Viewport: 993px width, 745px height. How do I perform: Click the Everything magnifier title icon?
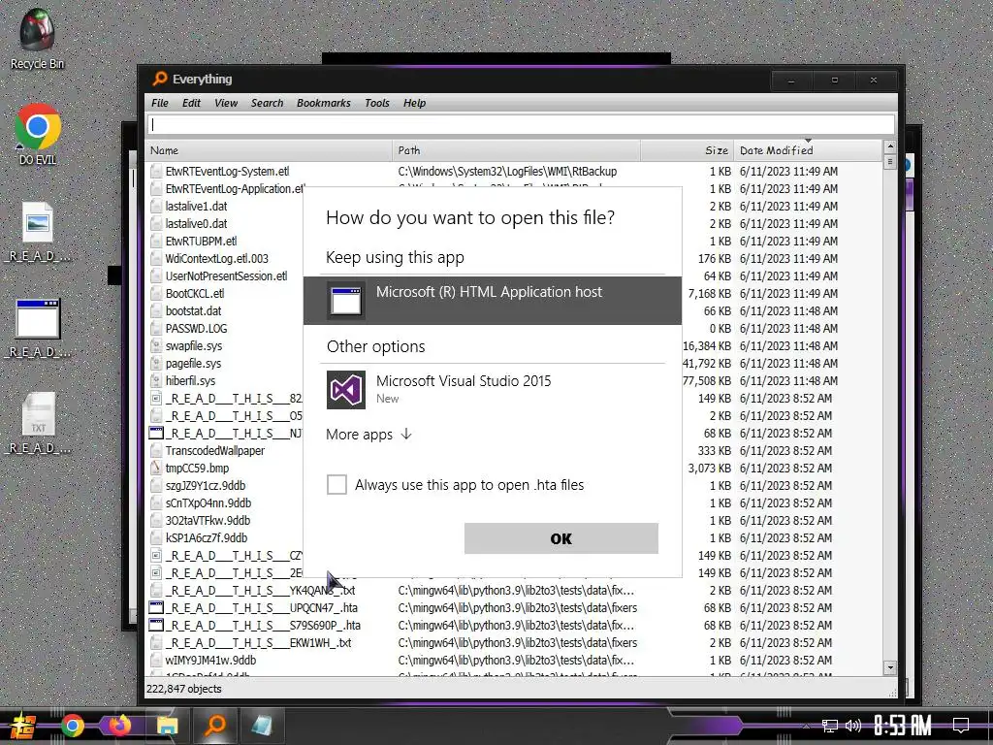(x=160, y=79)
